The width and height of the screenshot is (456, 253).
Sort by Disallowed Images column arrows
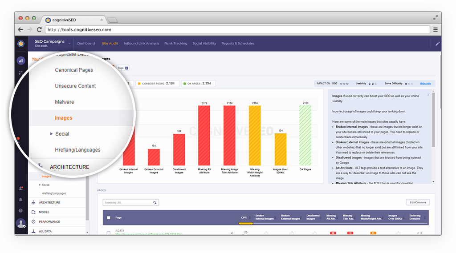321,217
